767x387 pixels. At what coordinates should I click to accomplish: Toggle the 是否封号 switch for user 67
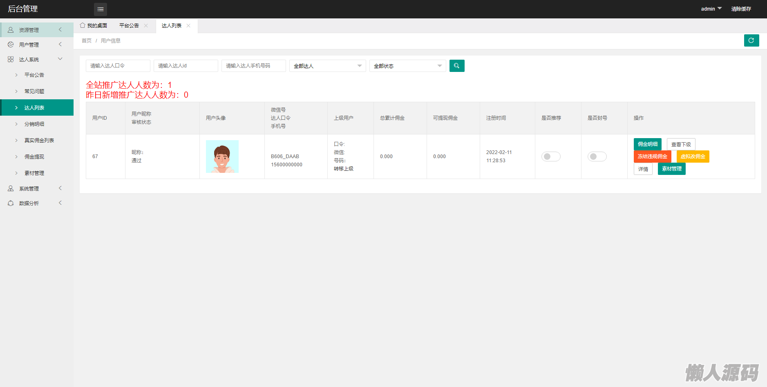coord(597,157)
